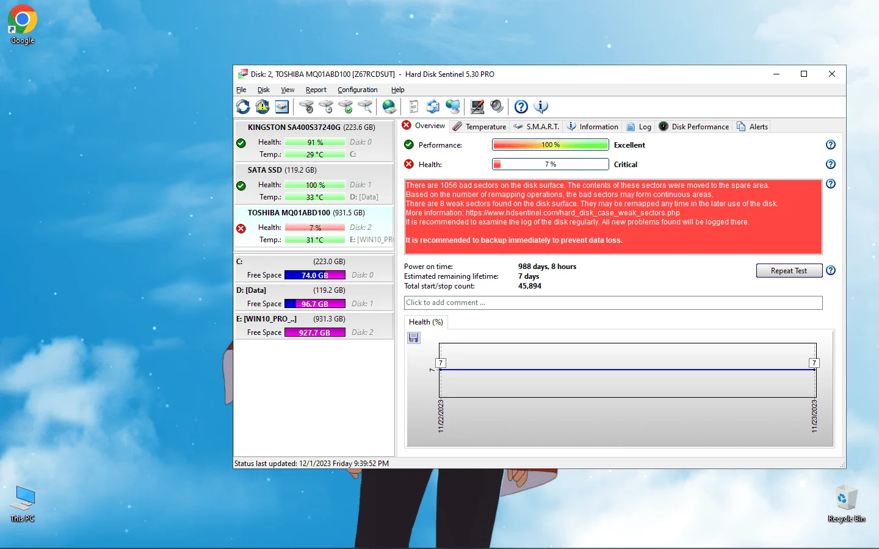Viewport: 879px width, 549px height.
Task: Switch to the Overview tab
Action: (424, 126)
